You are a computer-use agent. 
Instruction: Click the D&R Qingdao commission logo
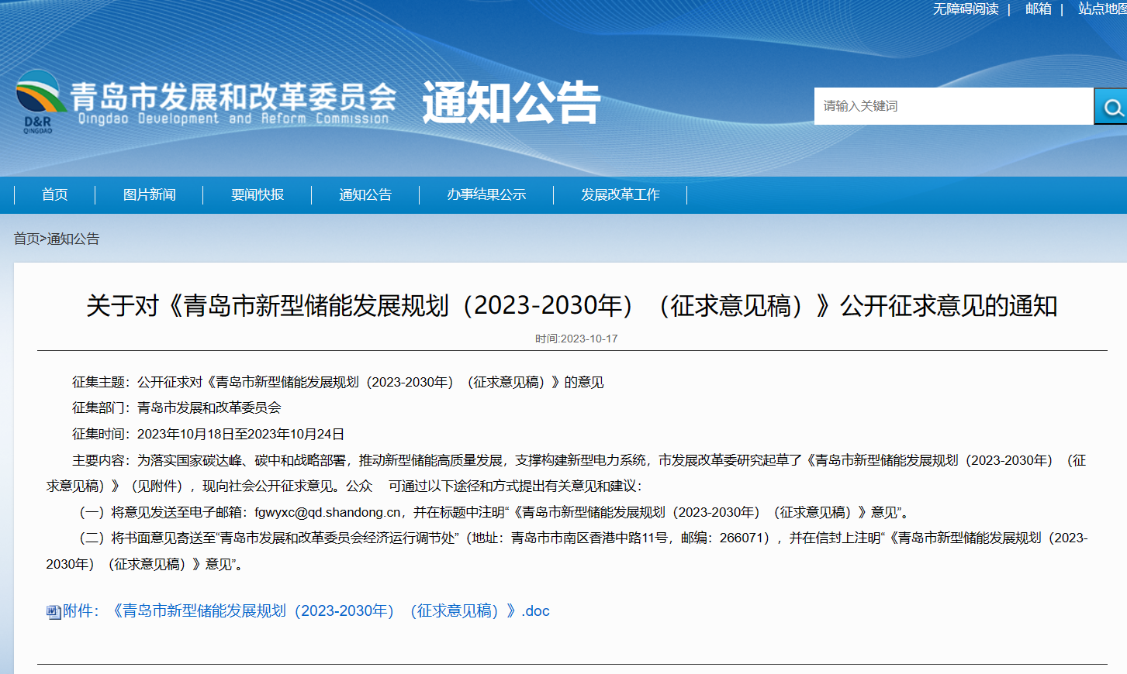click(x=40, y=102)
